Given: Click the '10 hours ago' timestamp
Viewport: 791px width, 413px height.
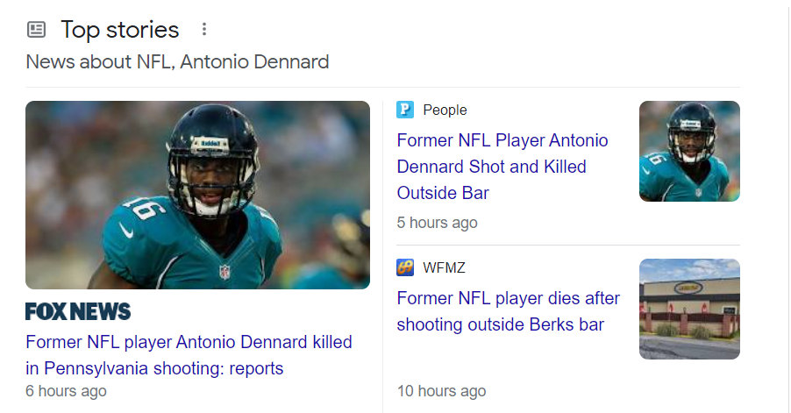Looking at the screenshot, I should tap(441, 391).
